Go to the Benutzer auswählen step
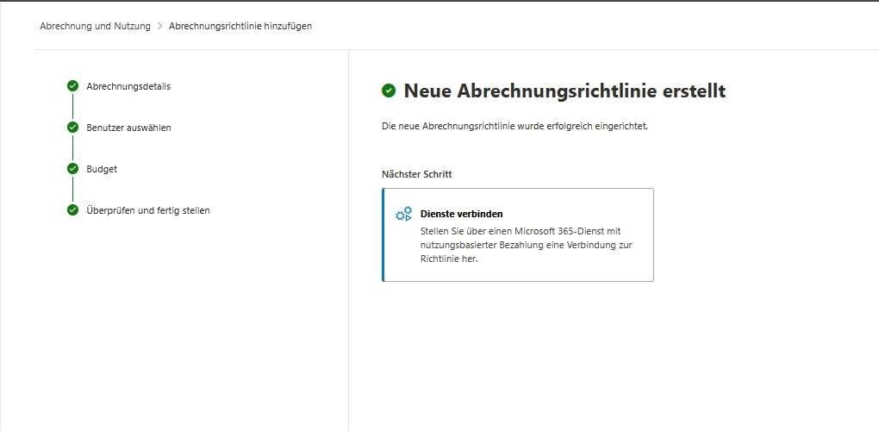This screenshot has width=879, height=431. [128, 128]
